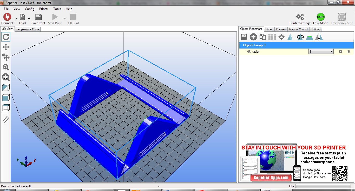The image size is (355, 191).
Task: Click the Connect printer icon
Action: pos(7,17)
